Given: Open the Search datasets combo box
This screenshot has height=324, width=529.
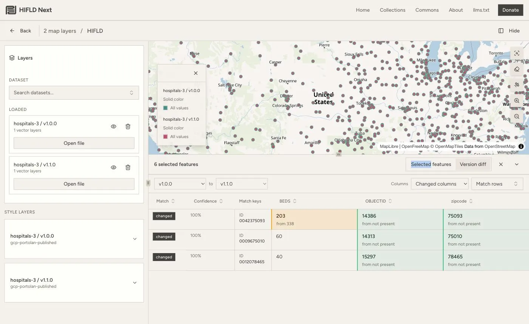Looking at the screenshot, I should (74, 93).
